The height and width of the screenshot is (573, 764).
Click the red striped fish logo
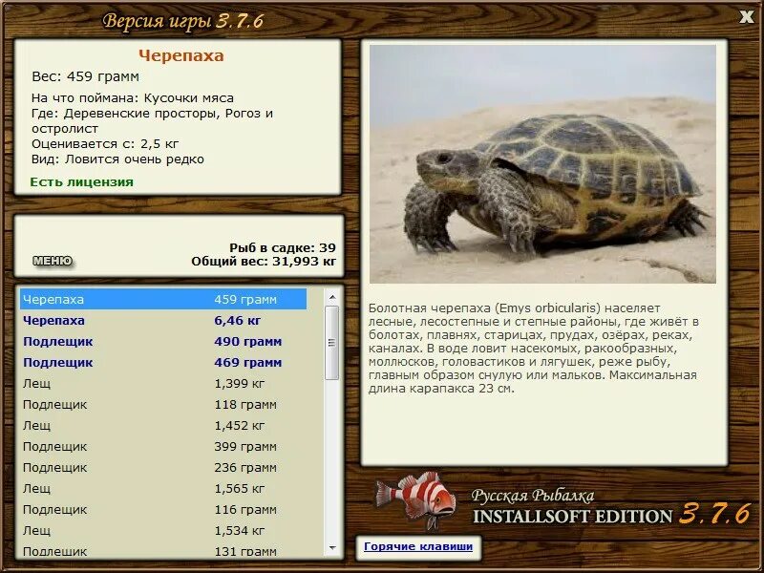coord(415,499)
